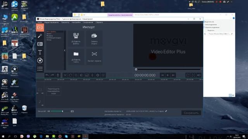Select the Music category in Import list
The height and width of the screenshot is (139, 248).
50,36
